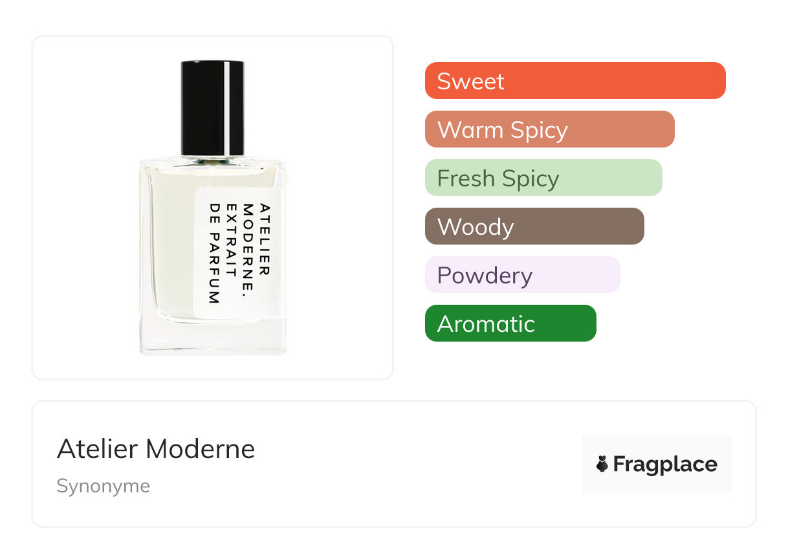This screenshot has height=559, width=788.
Task: Select the red-orange Sweet accord bar
Action: click(x=575, y=81)
